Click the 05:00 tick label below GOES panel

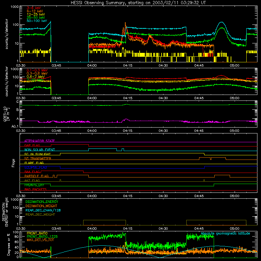(x=235, y=131)
